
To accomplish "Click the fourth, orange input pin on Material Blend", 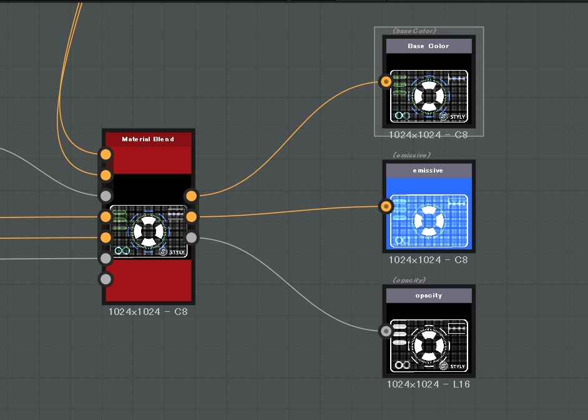I will (x=105, y=217).
